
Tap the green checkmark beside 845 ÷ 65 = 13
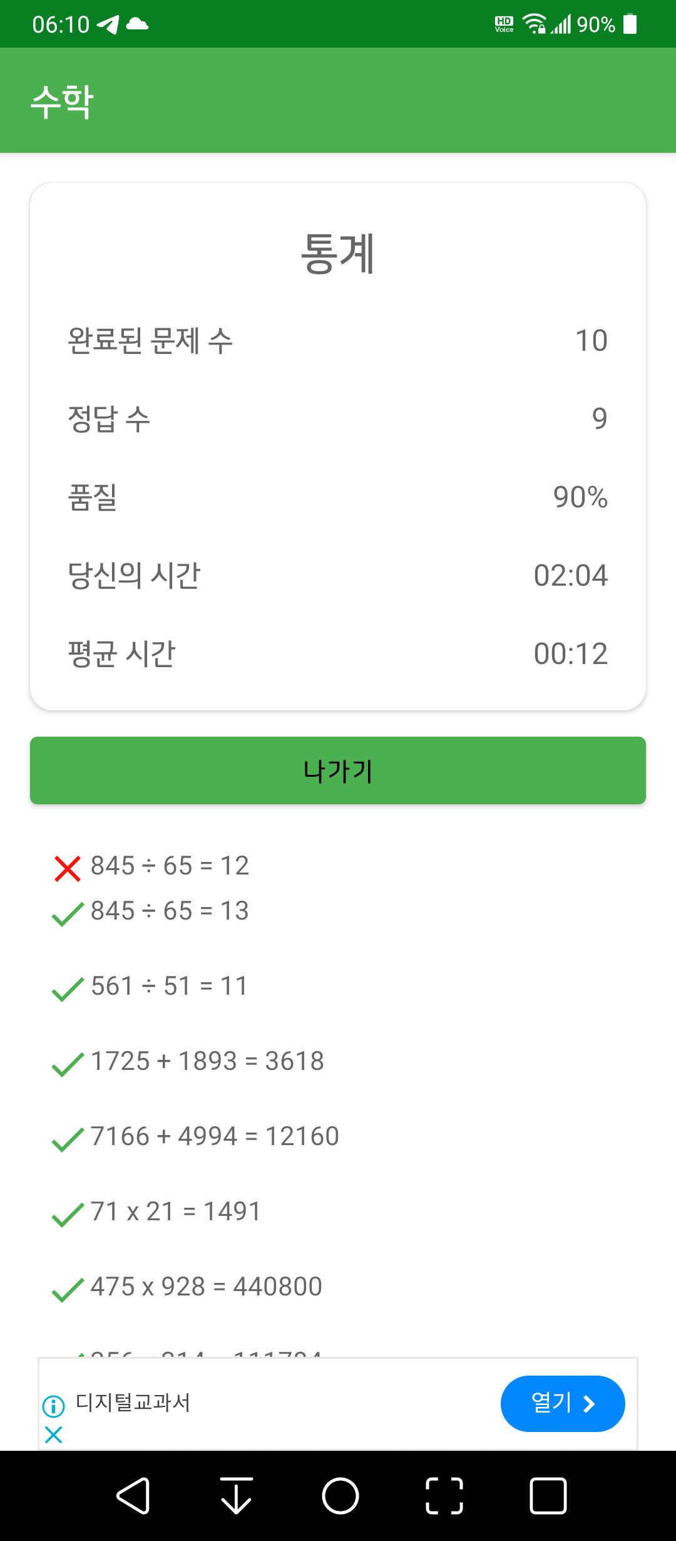click(68, 914)
